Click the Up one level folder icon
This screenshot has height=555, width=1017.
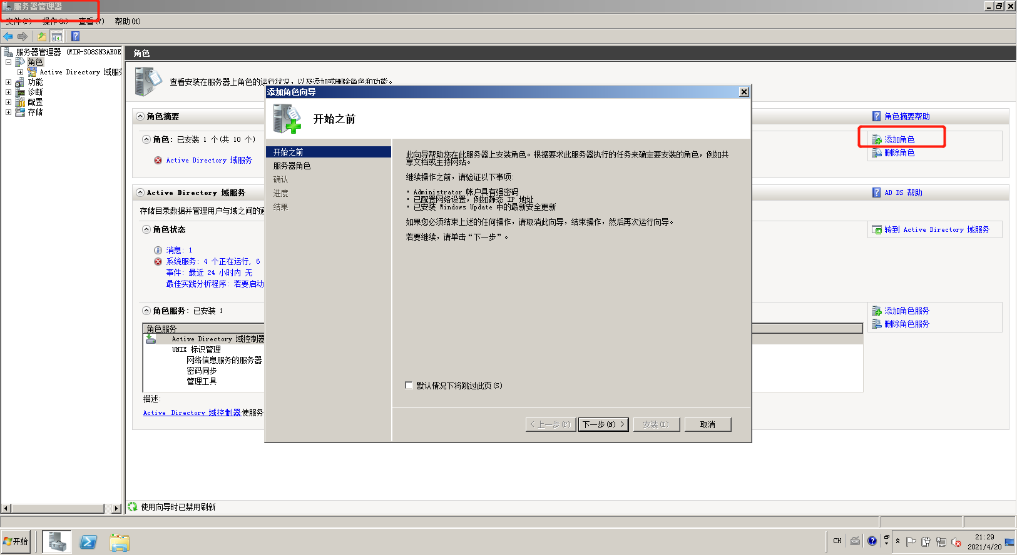click(x=42, y=36)
